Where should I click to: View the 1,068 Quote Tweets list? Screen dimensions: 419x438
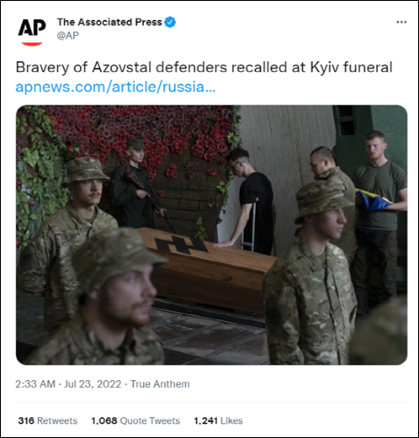[x=135, y=420]
